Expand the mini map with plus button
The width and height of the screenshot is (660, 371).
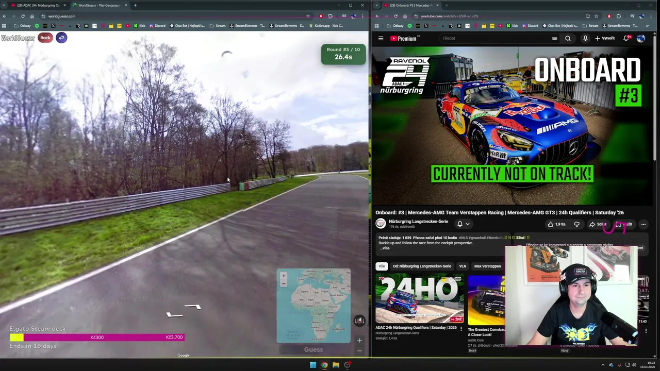[x=359, y=340]
